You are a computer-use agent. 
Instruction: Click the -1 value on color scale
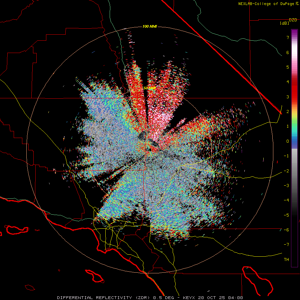click(286, 156)
